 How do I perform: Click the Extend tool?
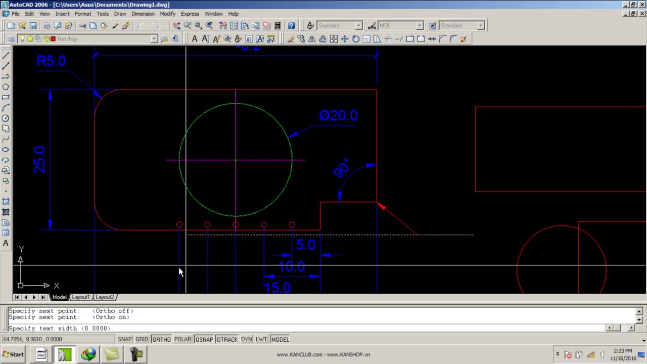(x=399, y=39)
